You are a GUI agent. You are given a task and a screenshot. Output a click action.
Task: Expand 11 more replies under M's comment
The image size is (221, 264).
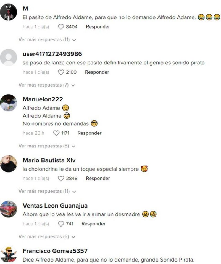pyautogui.click(x=47, y=40)
